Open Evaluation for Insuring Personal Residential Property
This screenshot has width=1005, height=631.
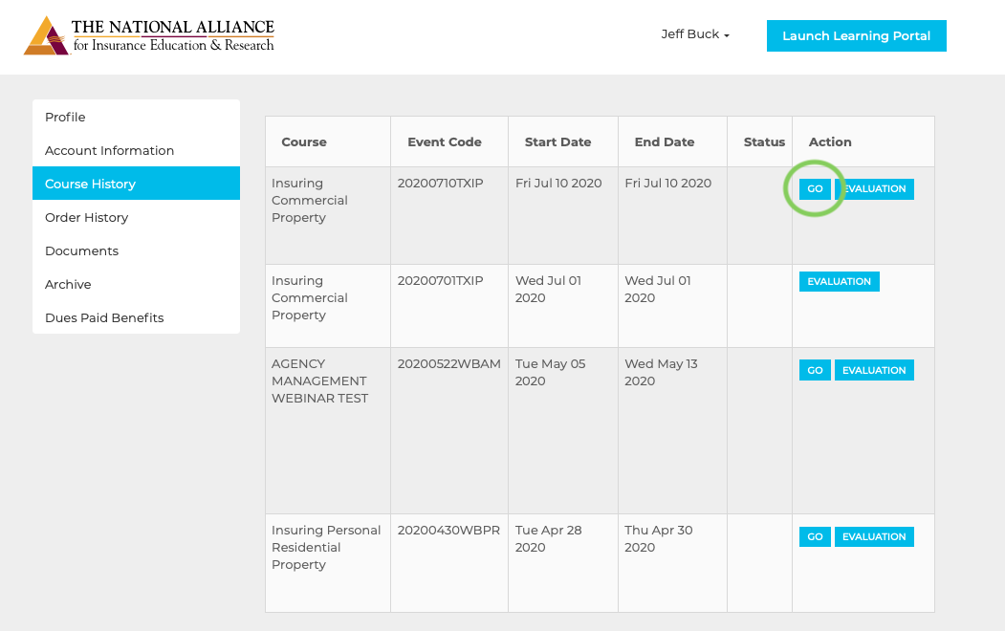point(874,537)
